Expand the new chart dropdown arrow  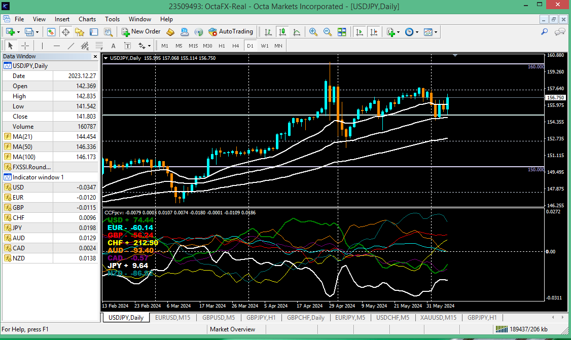tap(18, 32)
